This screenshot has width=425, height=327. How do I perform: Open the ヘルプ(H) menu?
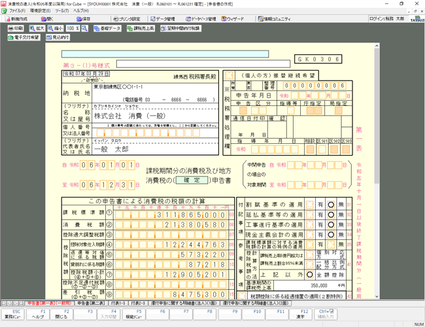[x=81, y=11]
